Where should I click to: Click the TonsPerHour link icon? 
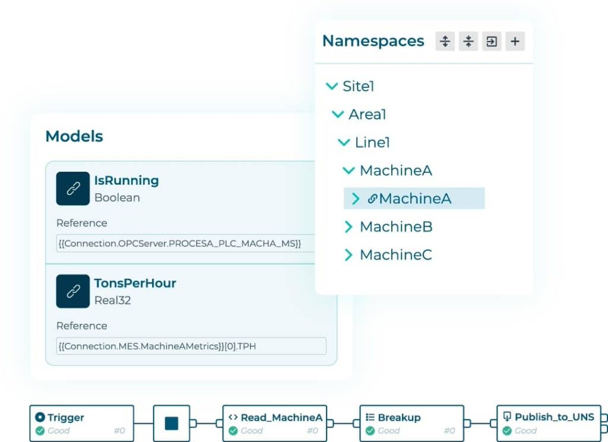73,291
